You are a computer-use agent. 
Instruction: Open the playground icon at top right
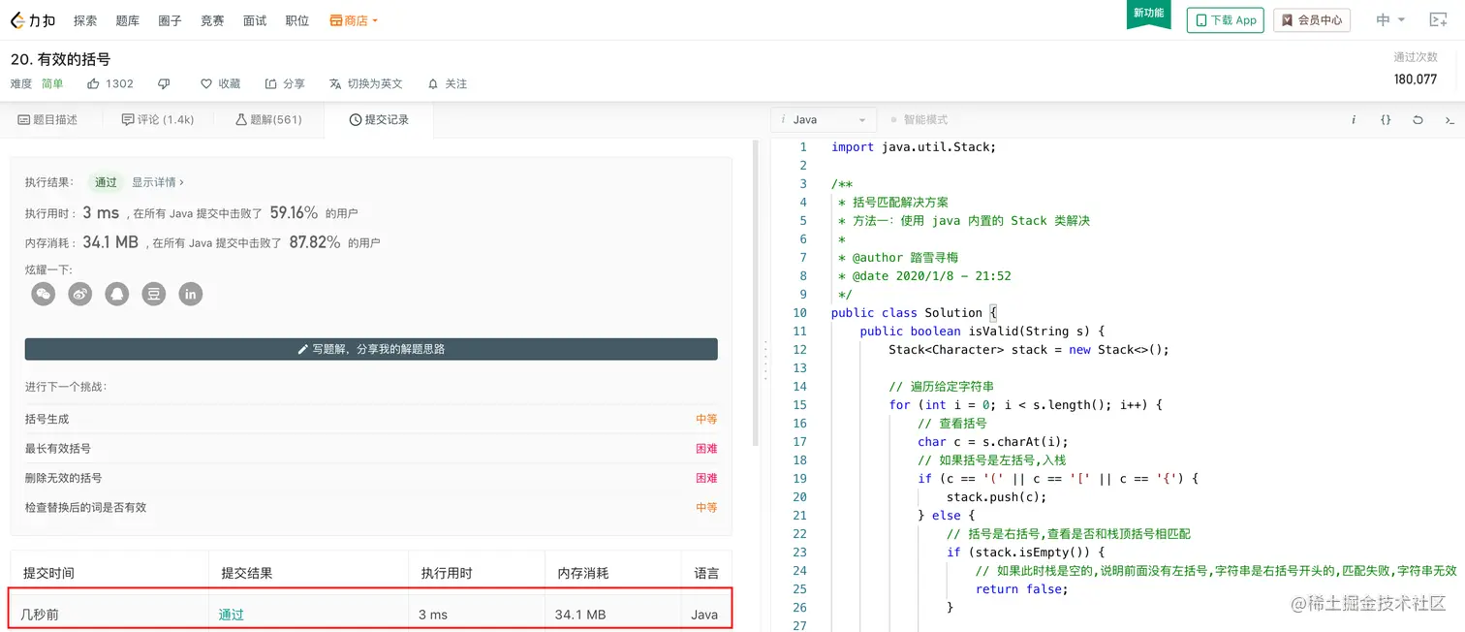[x=1439, y=19]
